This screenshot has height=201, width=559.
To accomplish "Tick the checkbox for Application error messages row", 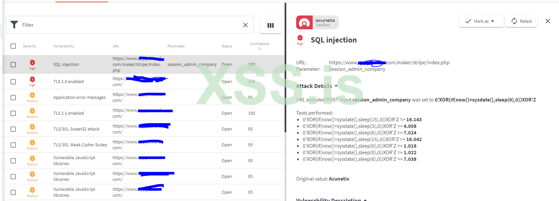I will [x=13, y=98].
